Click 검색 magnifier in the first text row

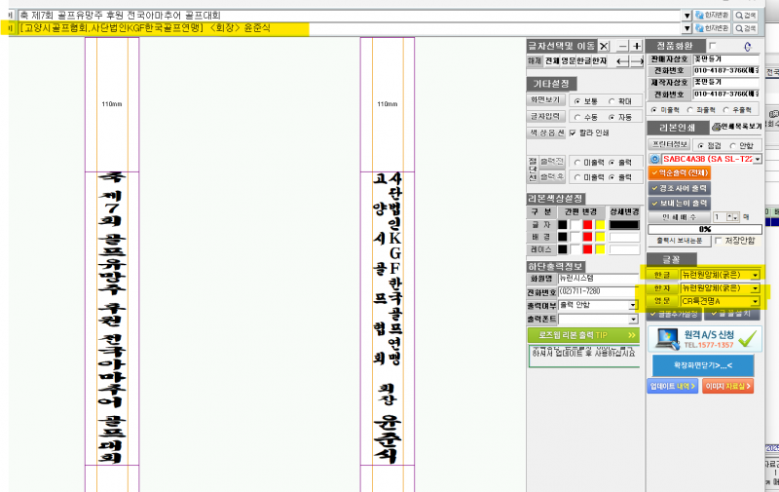pos(745,15)
